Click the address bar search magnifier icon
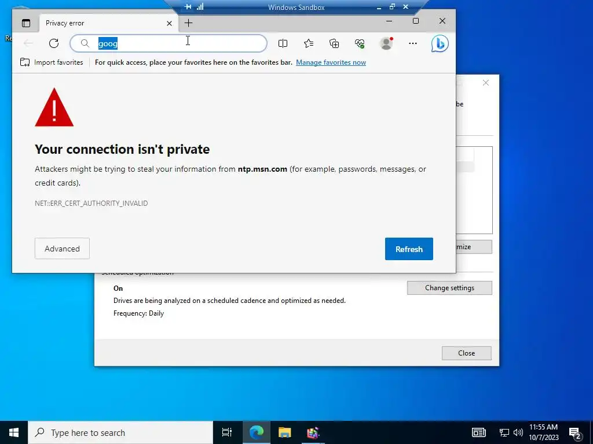Image resolution: width=593 pixels, height=444 pixels. tap(85, 43)
